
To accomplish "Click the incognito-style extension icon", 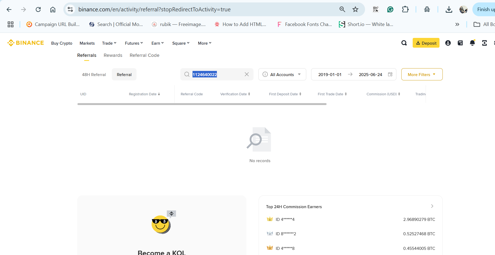I will [427, 9].
